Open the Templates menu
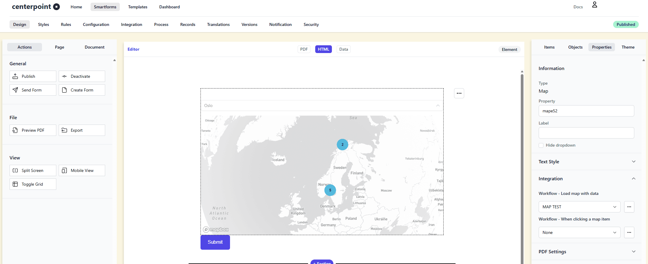 pos(138,7)
